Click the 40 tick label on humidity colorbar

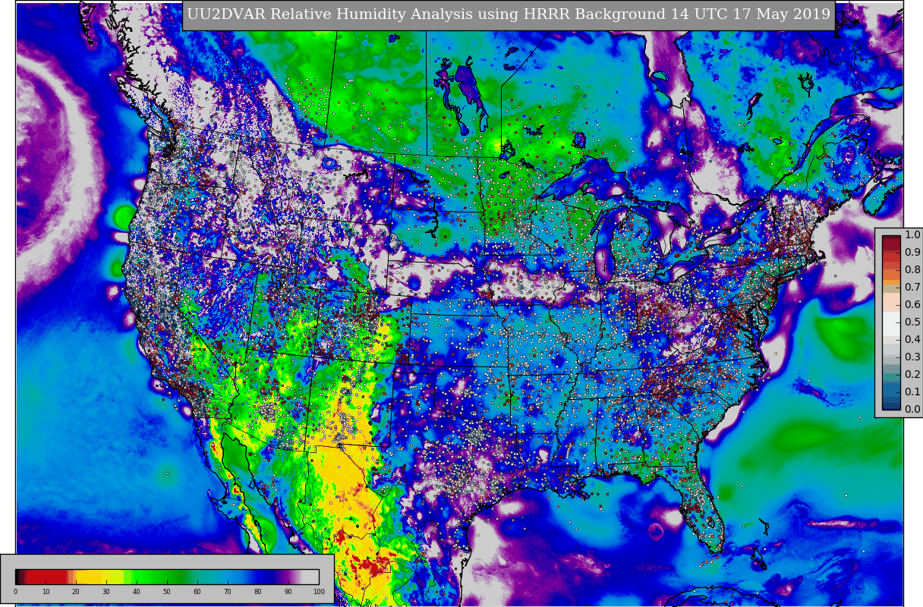(137, 592)
